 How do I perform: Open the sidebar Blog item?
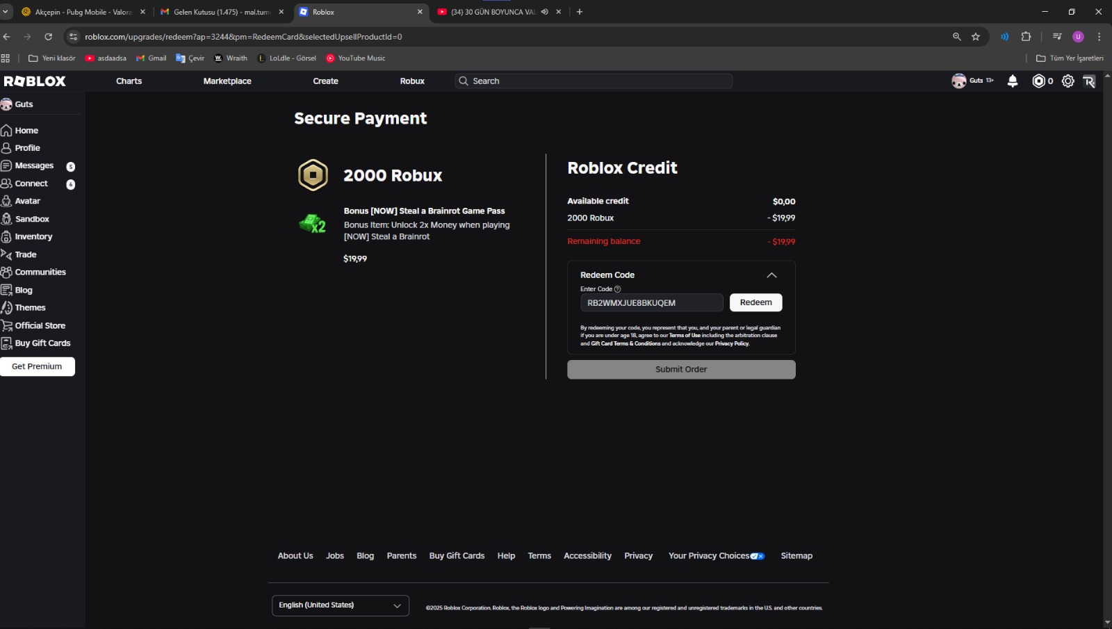(17, 290)
